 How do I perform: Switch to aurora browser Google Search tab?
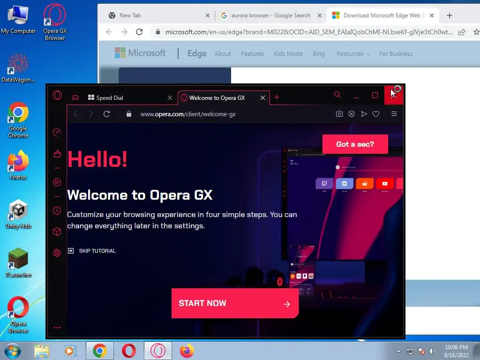[270, 15]
